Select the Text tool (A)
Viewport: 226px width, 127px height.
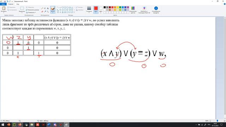48,8
